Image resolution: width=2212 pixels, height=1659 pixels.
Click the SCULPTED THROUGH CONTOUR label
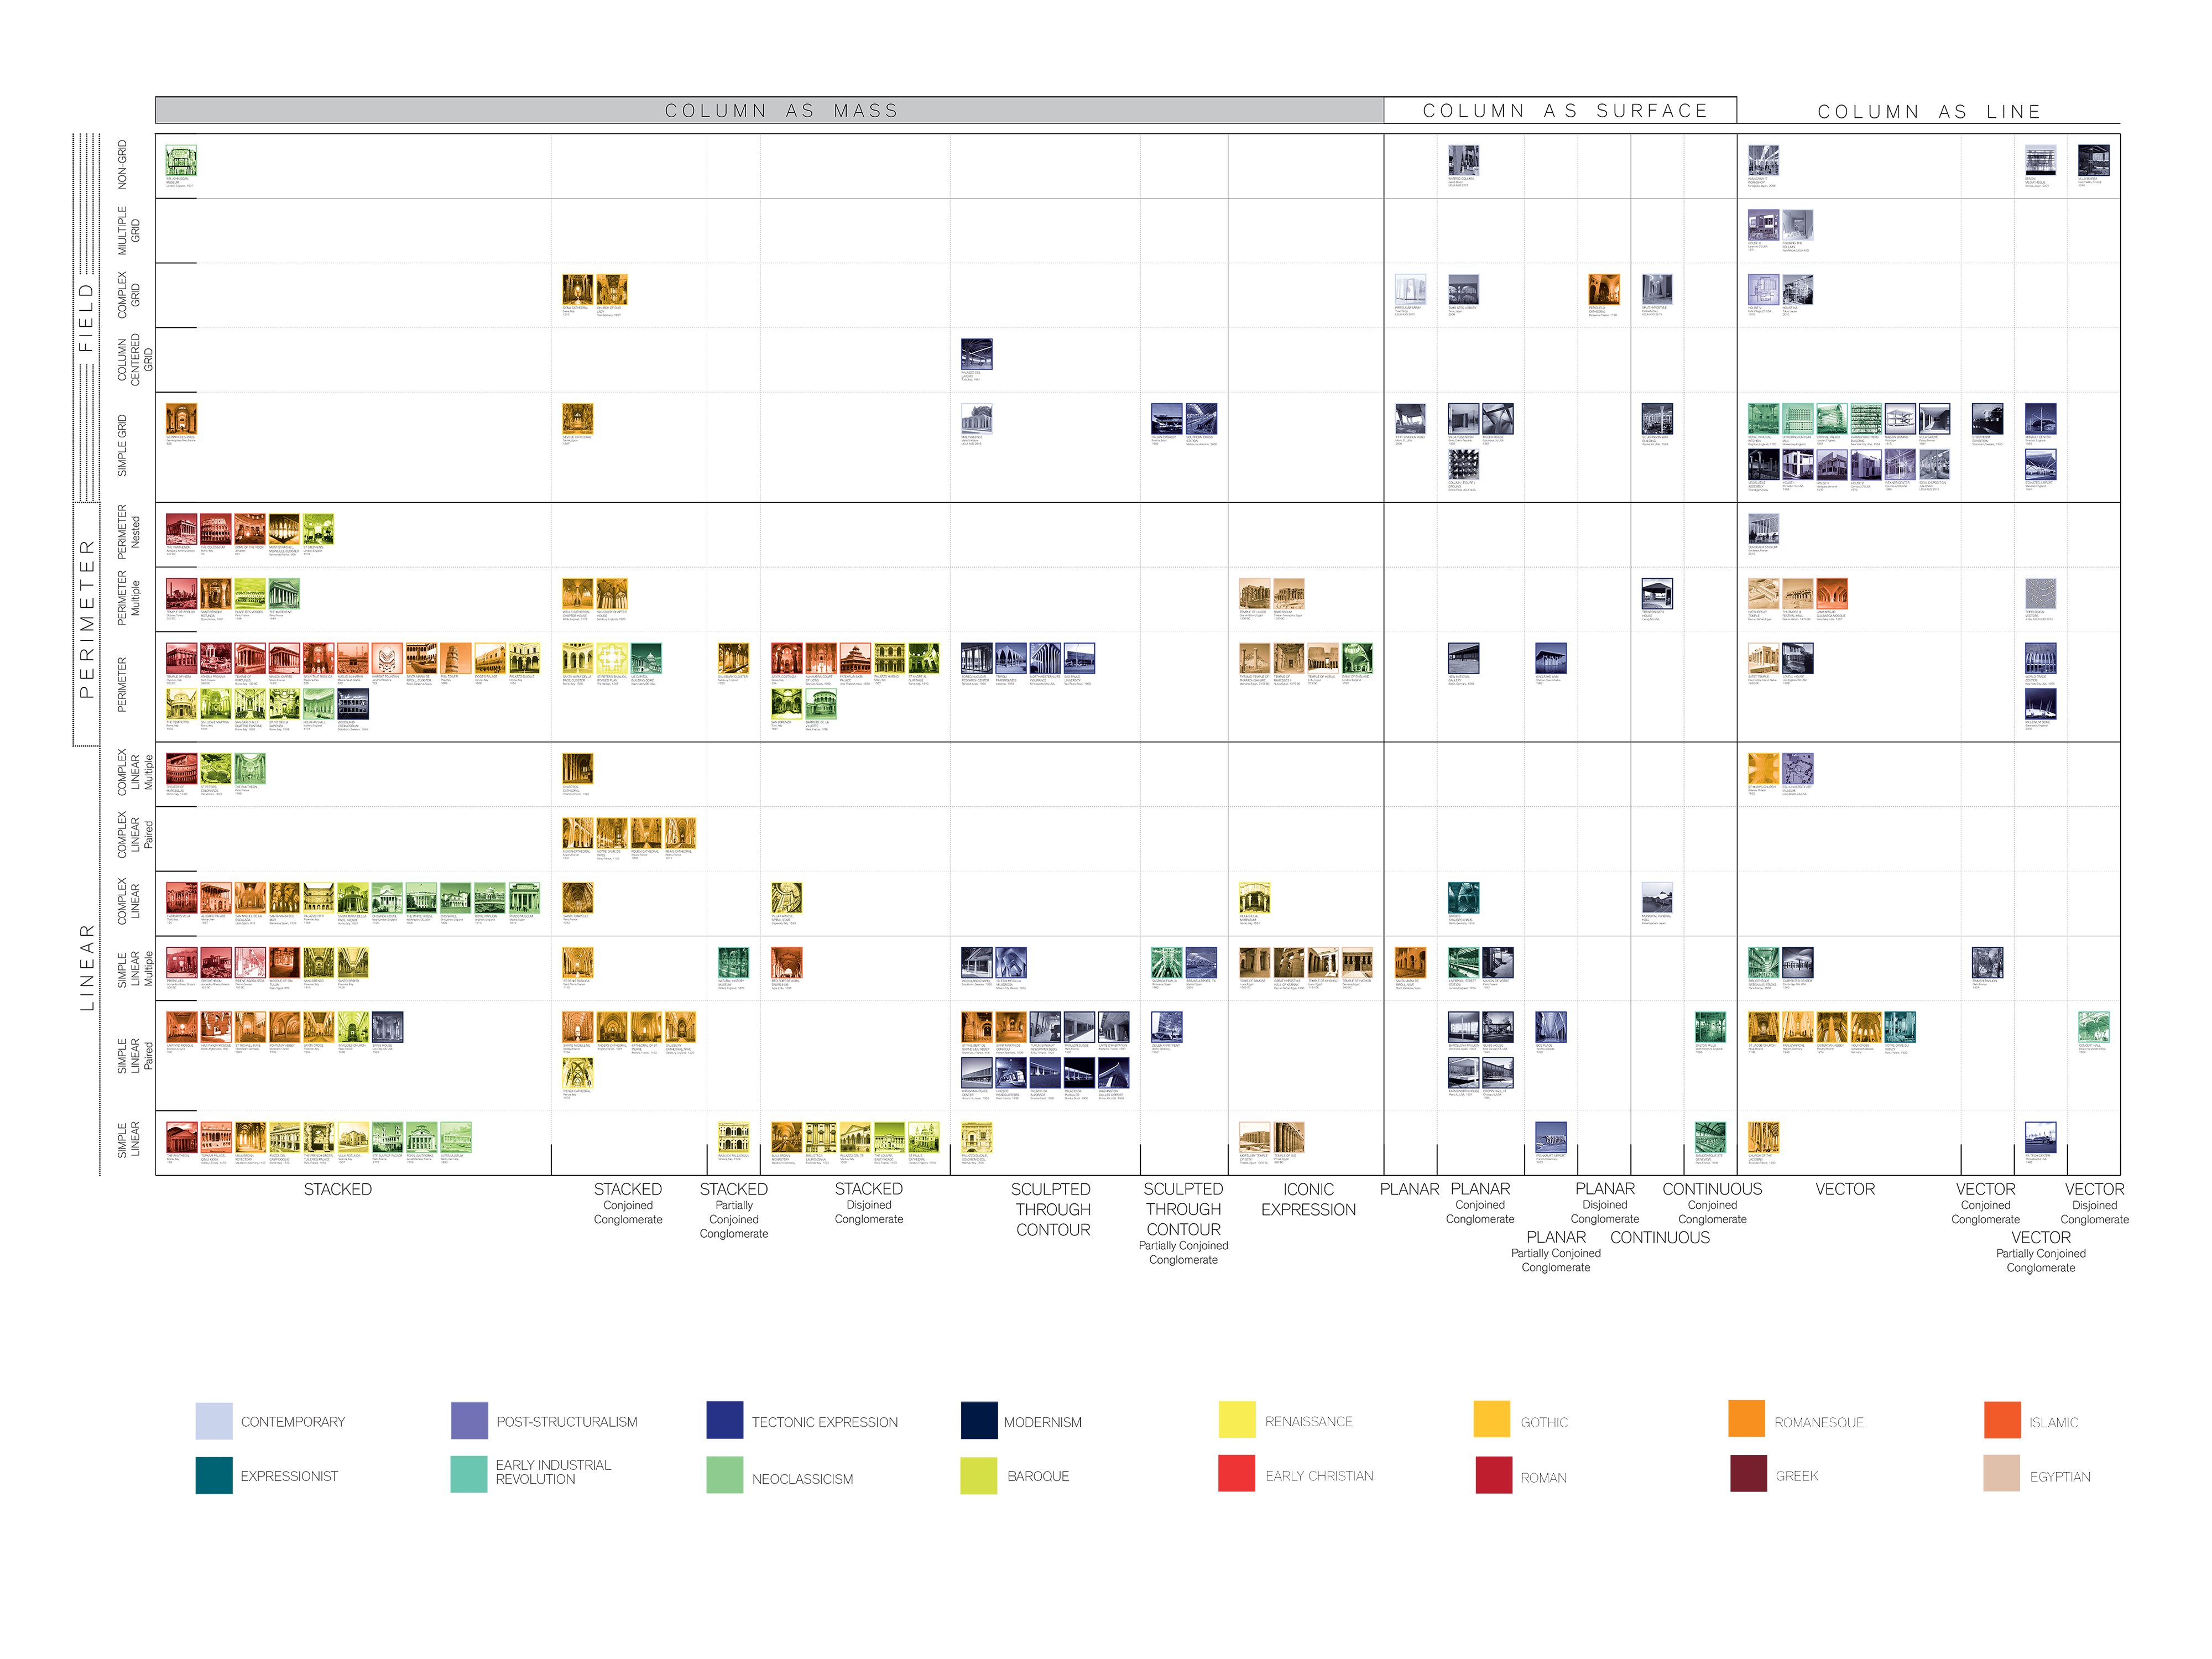coord(1052,1209)
